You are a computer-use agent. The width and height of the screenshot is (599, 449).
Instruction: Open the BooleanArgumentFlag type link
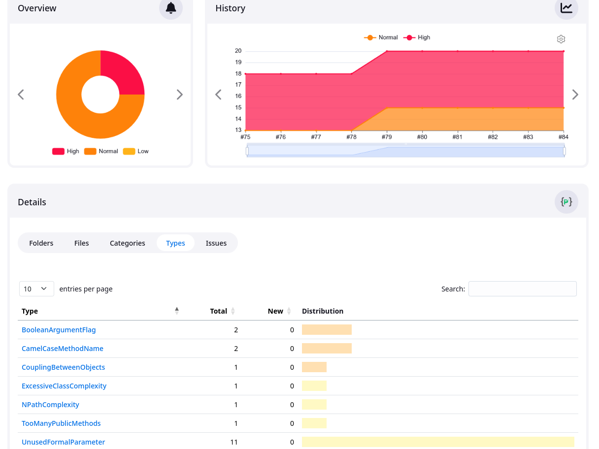pyautogui.click(x=59, y=330)
